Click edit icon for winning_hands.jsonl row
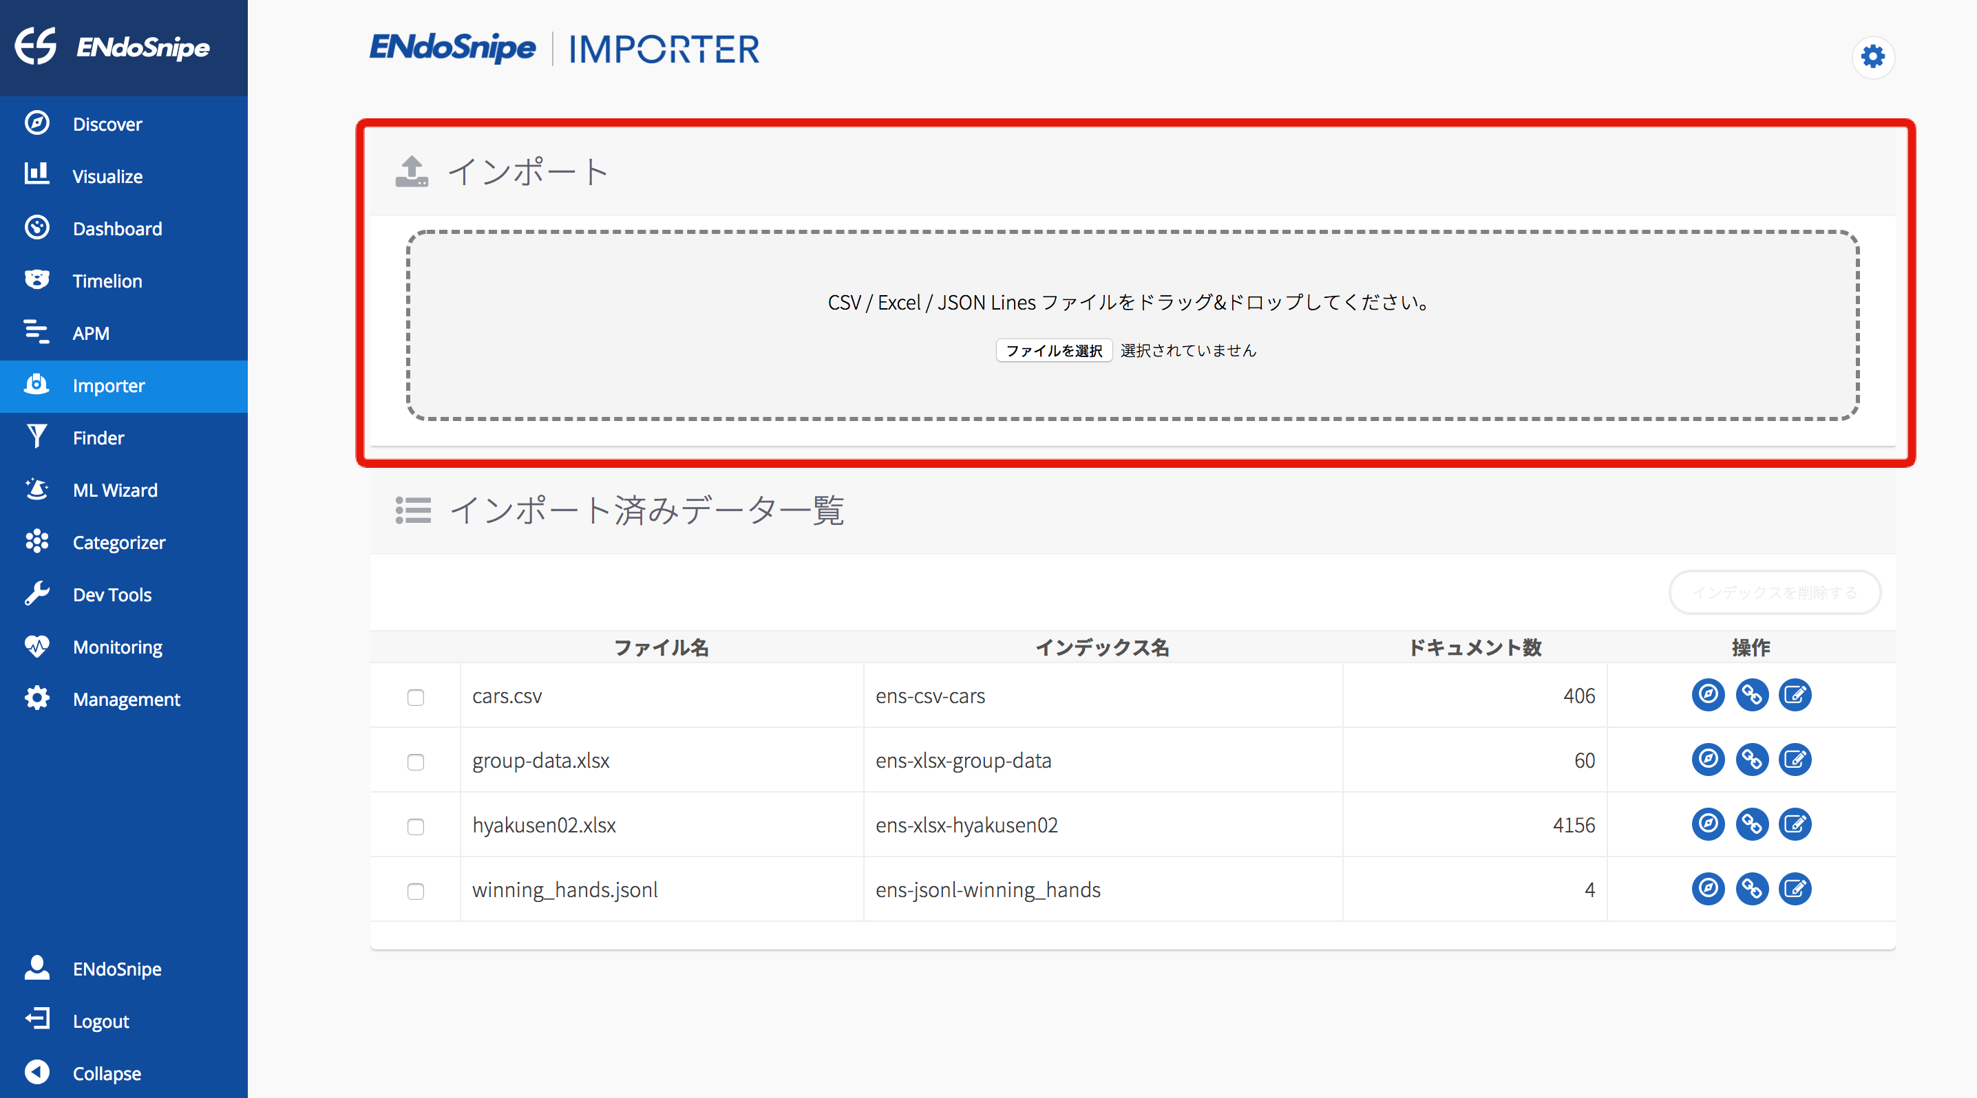 click(1795, 889)
